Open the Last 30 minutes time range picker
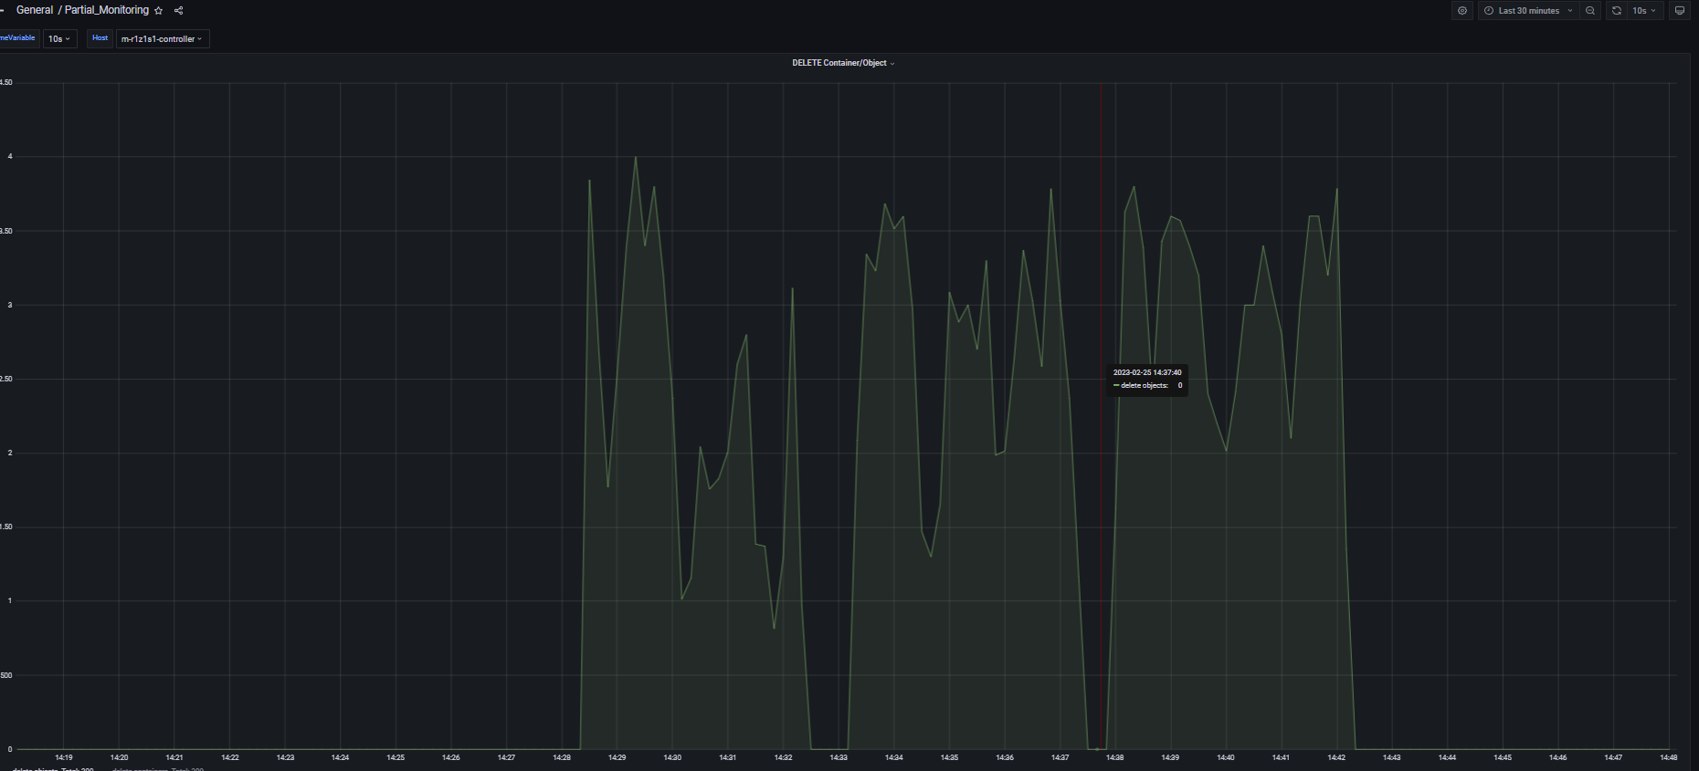Viewport: 1699px width, 771px height. pyautogui.click(x=1528, y=11)
